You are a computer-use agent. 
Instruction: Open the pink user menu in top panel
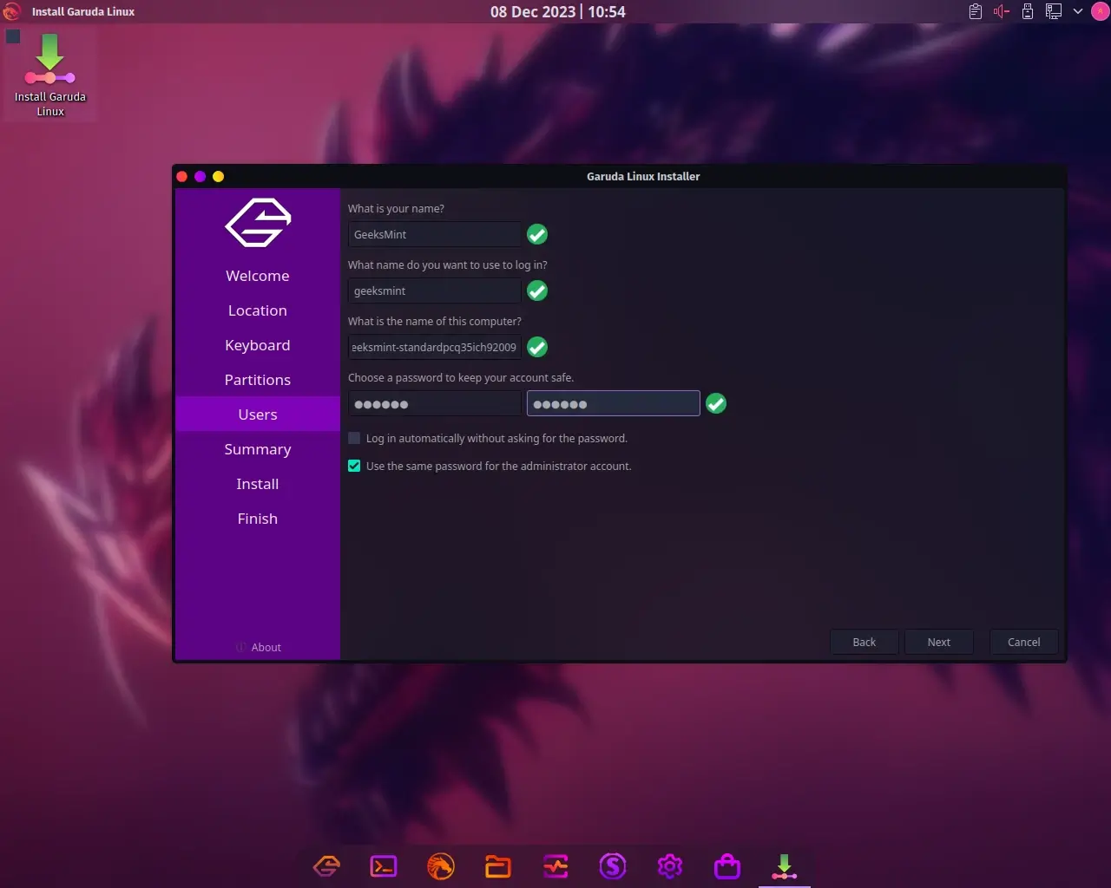pyautogui.click(x=1099, y=11)
